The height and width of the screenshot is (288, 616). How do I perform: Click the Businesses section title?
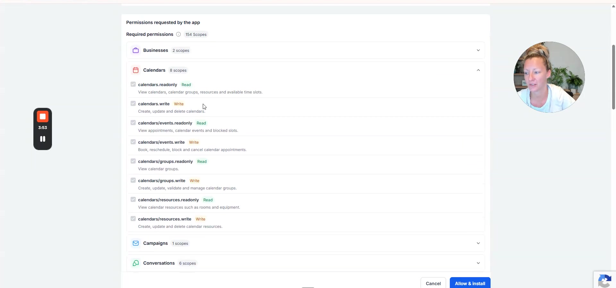point(156,50)
